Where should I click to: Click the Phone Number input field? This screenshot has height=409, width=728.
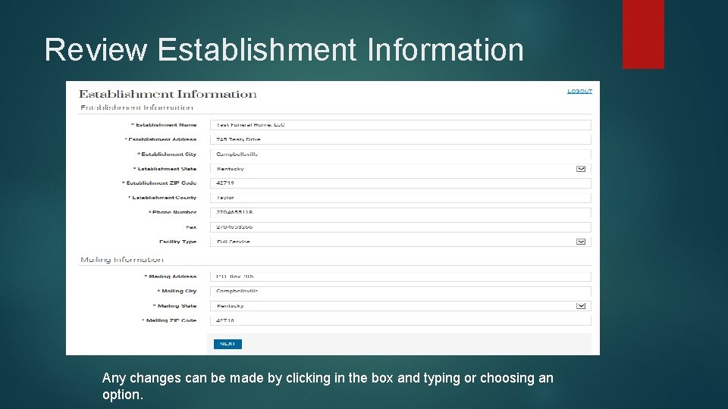click(x=400, y=212)
